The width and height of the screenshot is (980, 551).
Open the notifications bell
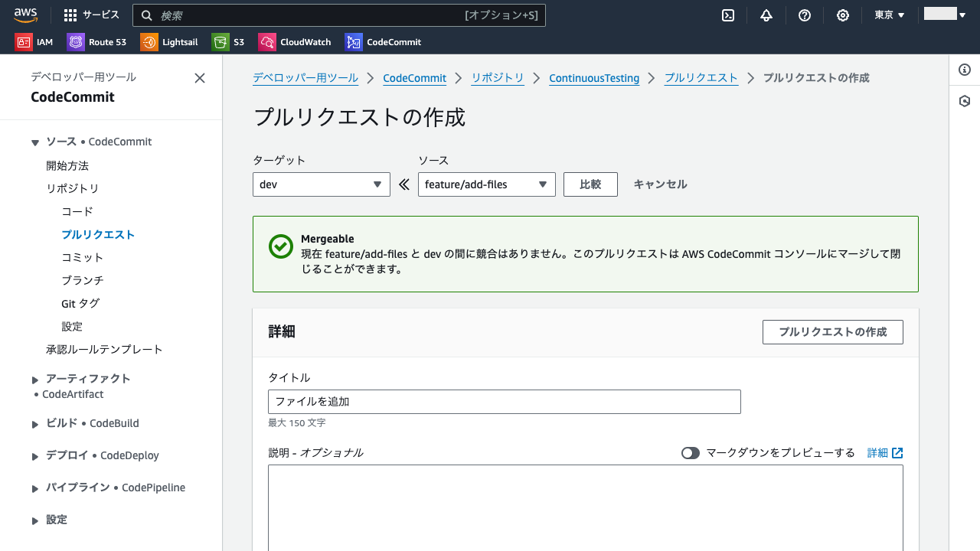(766, 15)
